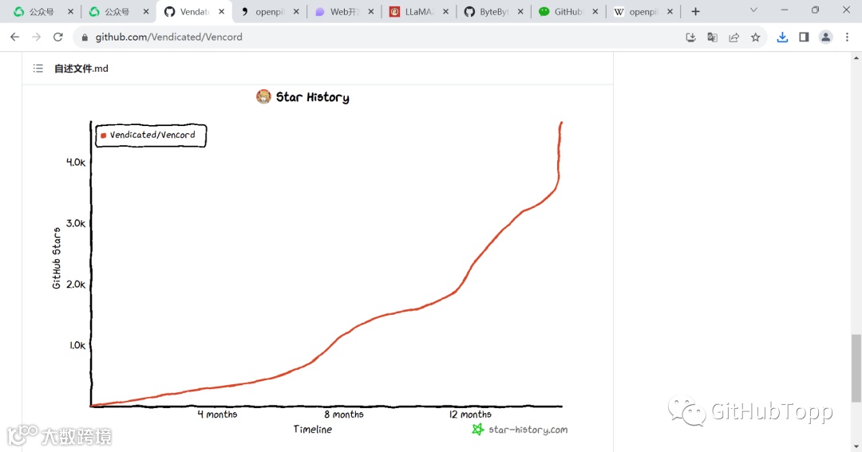Viewport: 862px width, 452px height.
Task: Close the second 公众号 tab
Action: (x=146, y=11)
